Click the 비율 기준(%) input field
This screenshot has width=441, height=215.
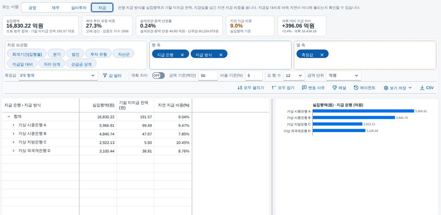pos(254,75)
